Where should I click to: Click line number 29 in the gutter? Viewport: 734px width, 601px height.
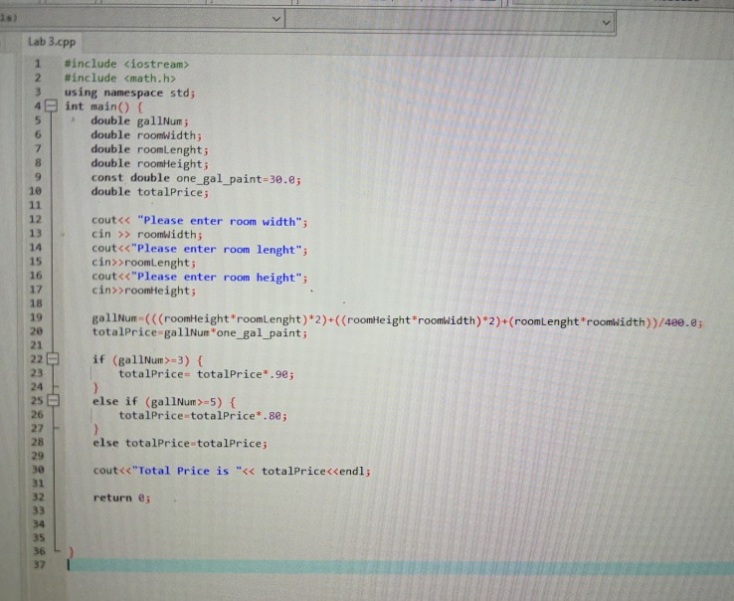click(x=38, y=456)
